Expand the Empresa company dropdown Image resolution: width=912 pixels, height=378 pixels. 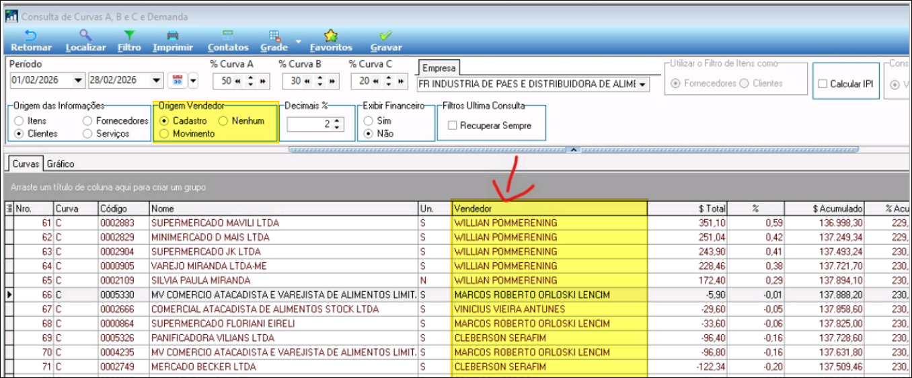[642, 84]
